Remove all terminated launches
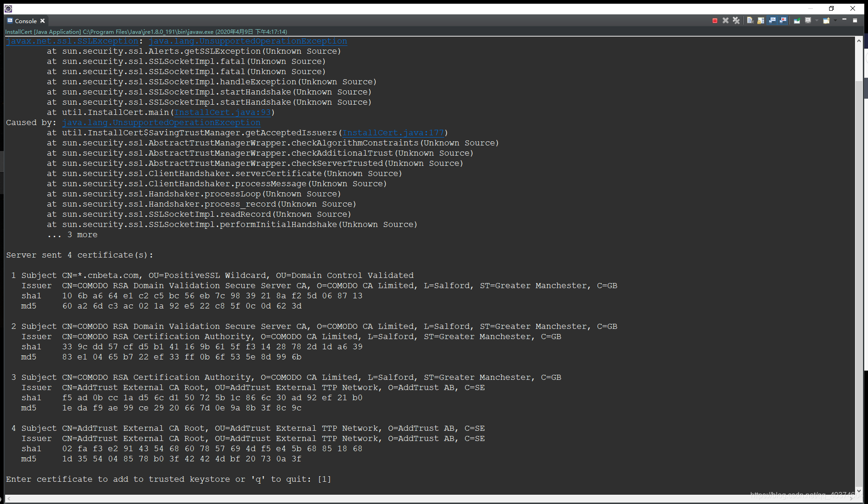Viewport: 868px width, 504px height. [x=736, y=20]
